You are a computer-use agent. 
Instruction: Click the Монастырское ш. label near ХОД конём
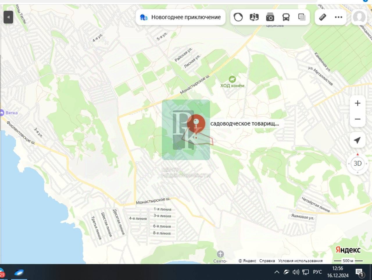(195, 84)
